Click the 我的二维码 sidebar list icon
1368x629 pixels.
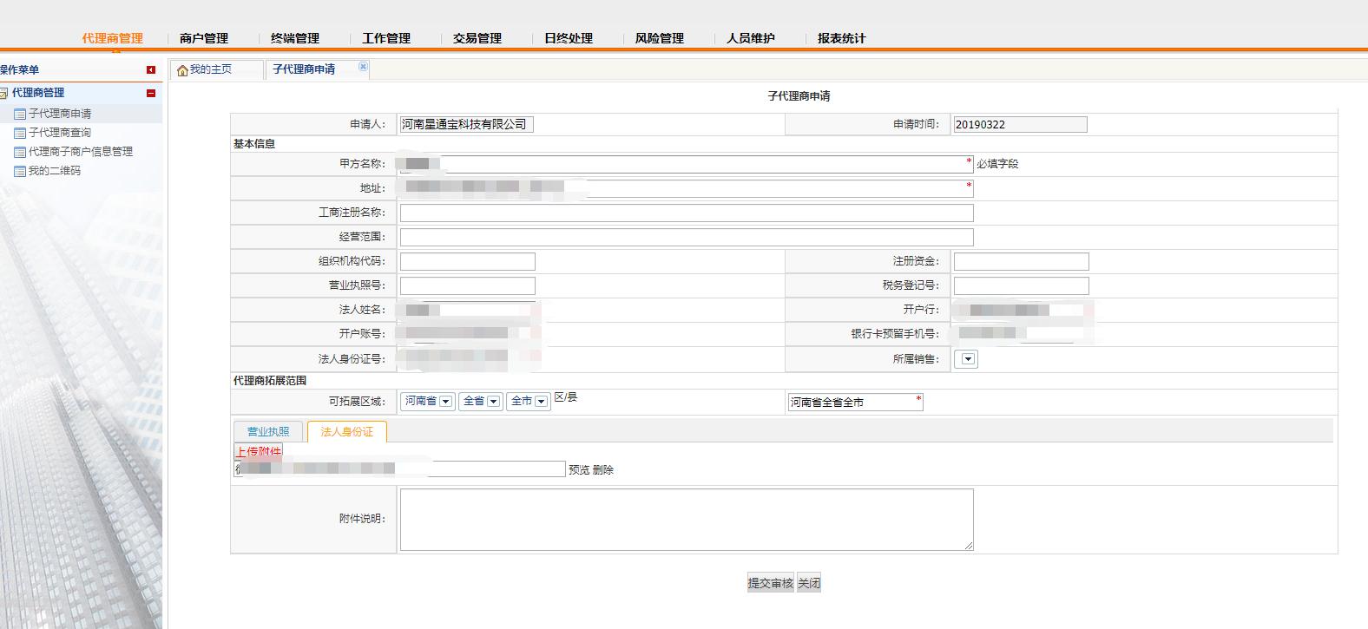[20, 171]
